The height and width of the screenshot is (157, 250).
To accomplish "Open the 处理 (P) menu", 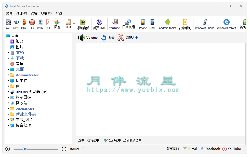I will 21,13.
